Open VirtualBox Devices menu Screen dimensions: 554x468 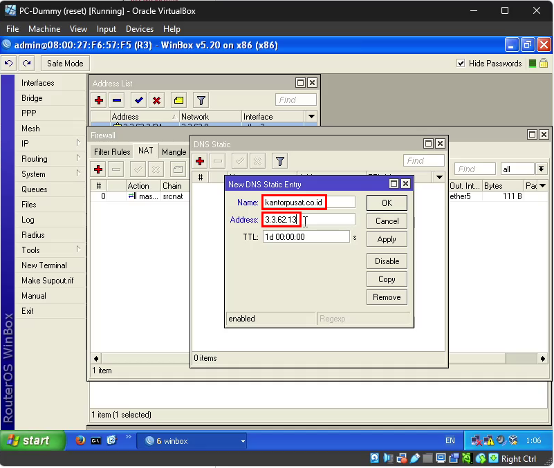click(140, 29)
